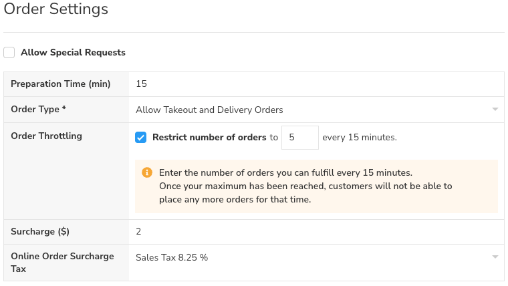Uncheck the Restrict number of orders checkbox

point(140,138)
